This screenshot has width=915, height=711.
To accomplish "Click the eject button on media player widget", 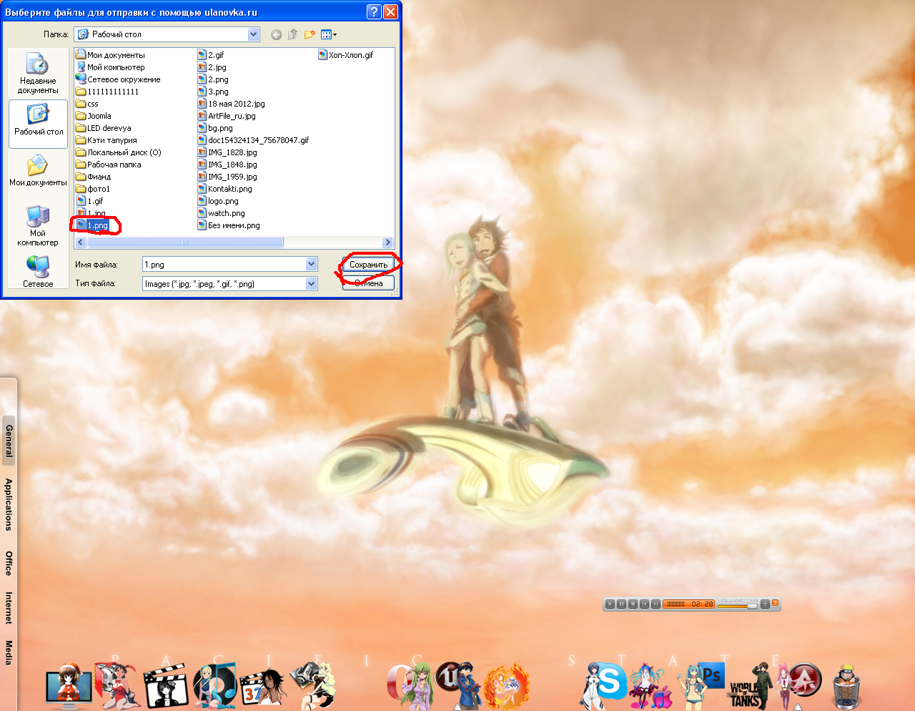I will click(x=765, y=604).
